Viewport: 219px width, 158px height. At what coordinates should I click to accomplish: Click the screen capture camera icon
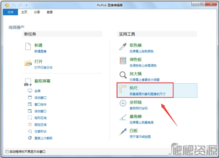pos(28,82)
